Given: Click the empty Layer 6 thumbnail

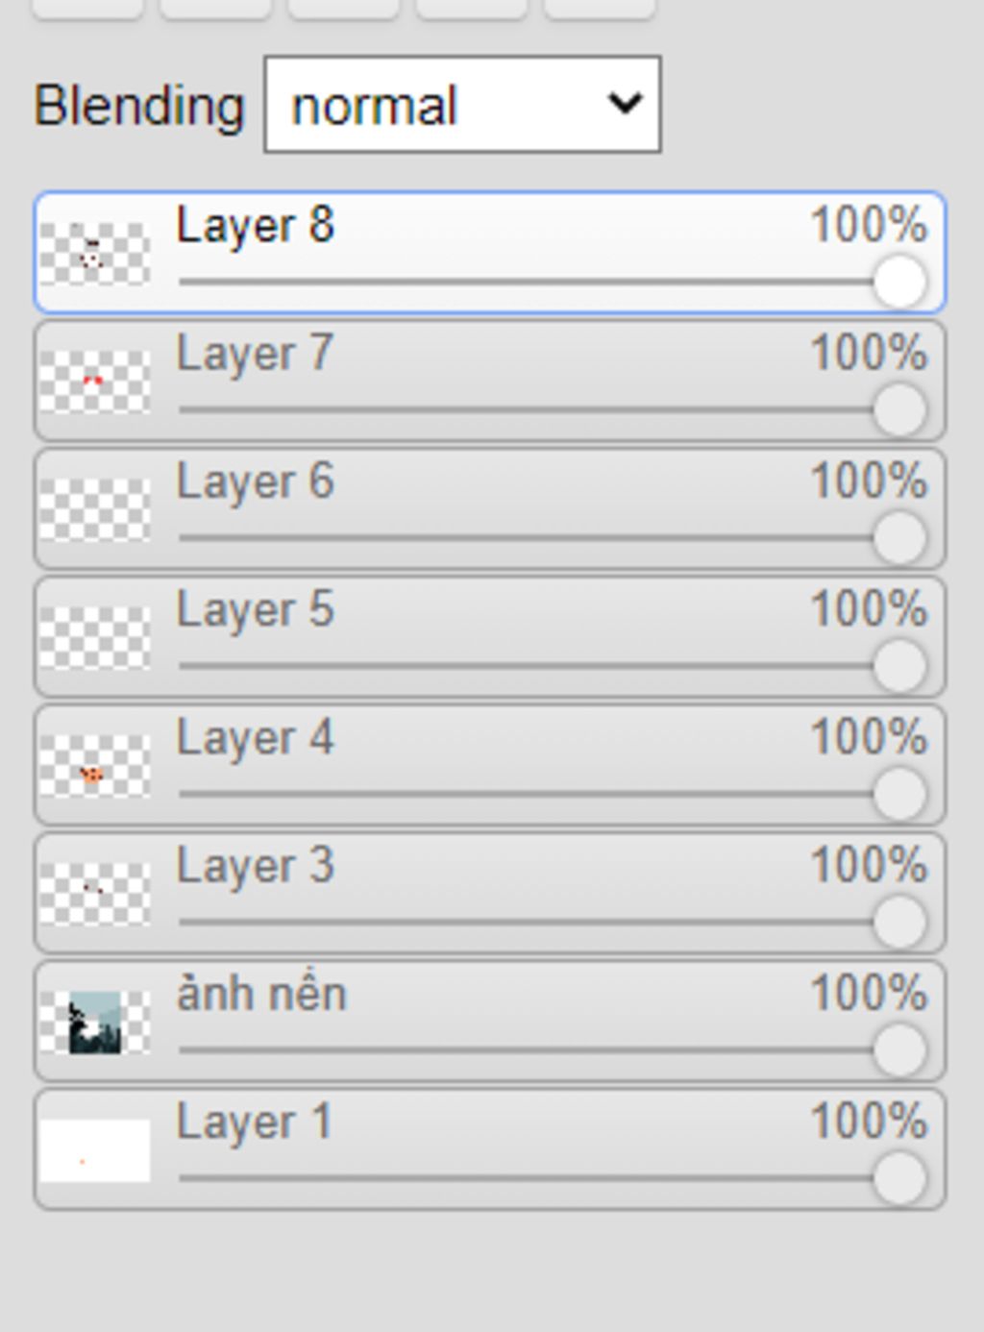Looking at the screenshot, I should 95,509.
